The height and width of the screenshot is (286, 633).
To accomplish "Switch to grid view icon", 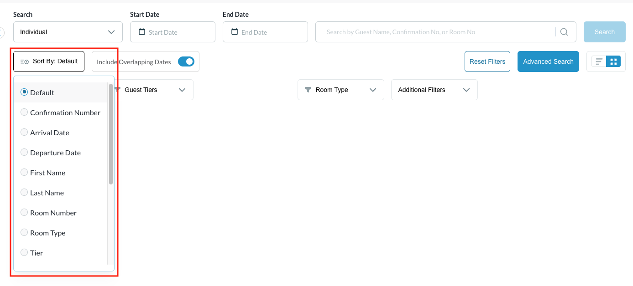I will 613,61.
